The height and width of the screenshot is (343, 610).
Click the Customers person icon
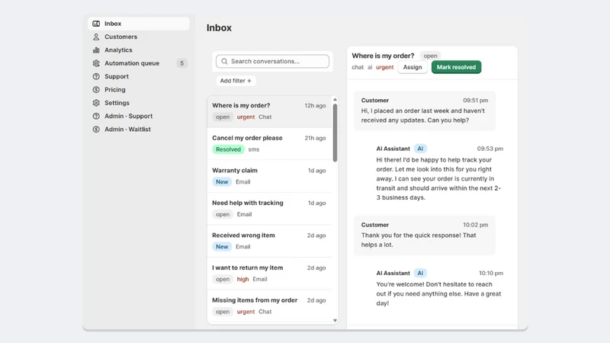pos(96,37)
